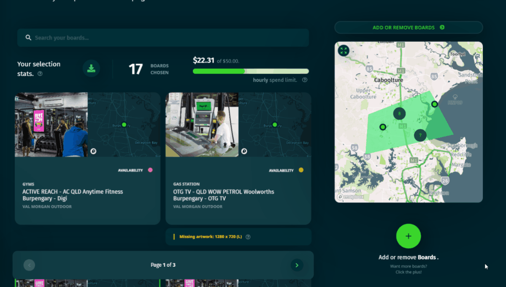Click the $22.31 spend amount
The width and height of the screenshot is (506, 287).
click(203, 60)
